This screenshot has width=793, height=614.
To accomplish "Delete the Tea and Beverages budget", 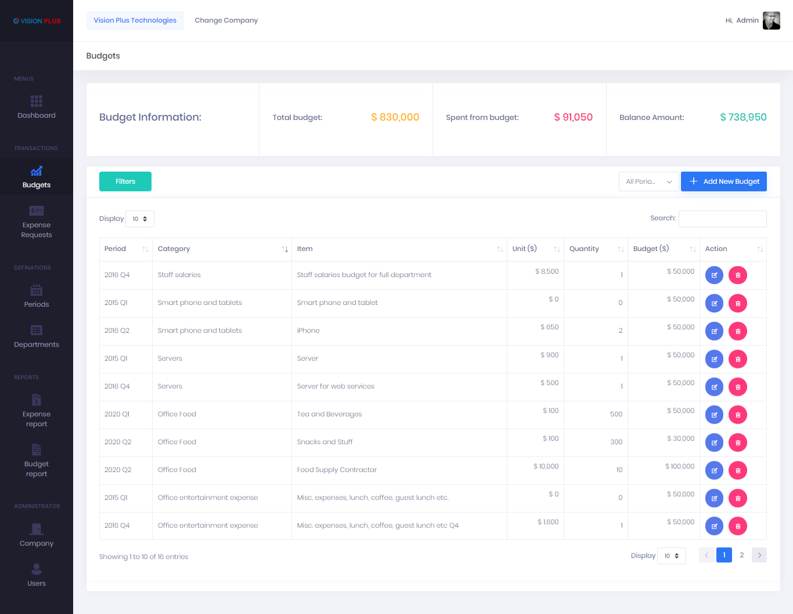I will 738,415.
